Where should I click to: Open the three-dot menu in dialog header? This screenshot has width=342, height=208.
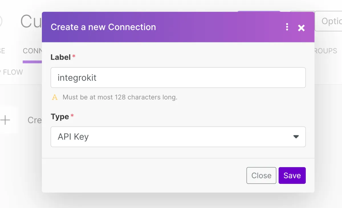click(287, 27)
